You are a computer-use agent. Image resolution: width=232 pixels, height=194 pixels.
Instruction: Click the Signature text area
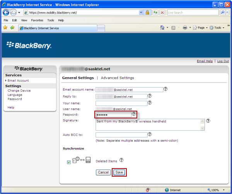point(148,125)
